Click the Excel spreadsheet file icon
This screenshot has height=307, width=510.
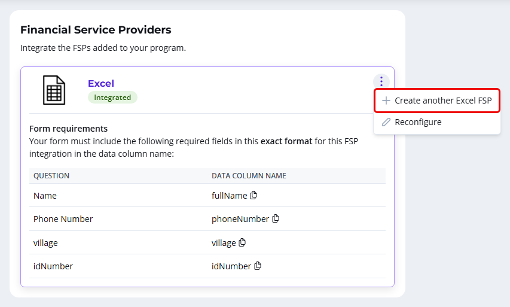tap(54, 90)
